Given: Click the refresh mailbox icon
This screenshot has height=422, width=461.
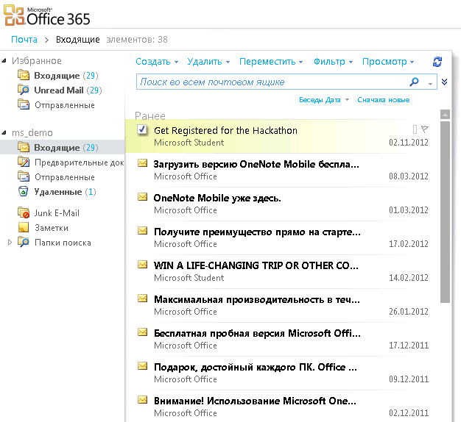Looking at the screenshot, I should (437, 62).
